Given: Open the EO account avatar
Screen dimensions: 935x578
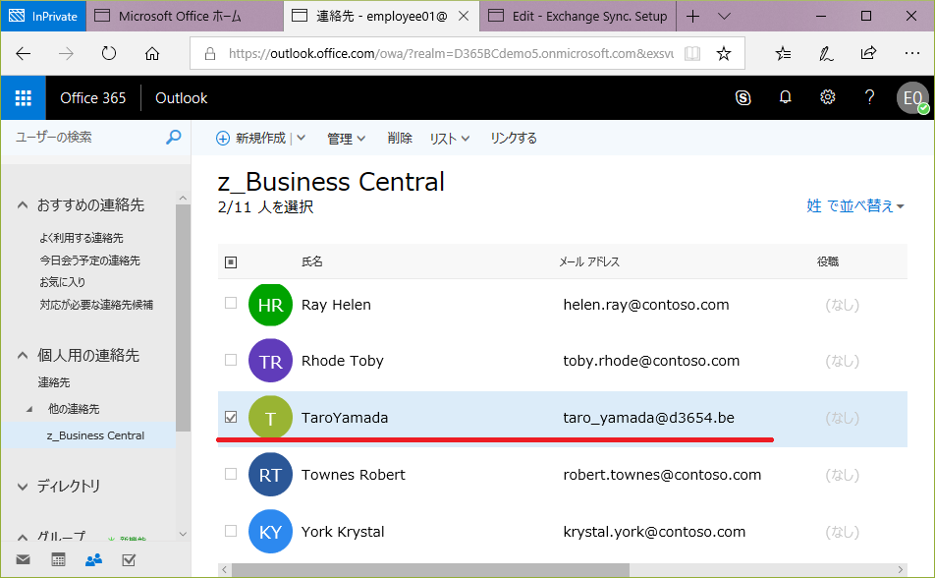Looking at the screenshot, I should coord(913,98).
